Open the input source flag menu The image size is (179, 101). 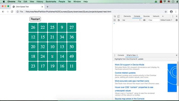click(x=169, y=1)
